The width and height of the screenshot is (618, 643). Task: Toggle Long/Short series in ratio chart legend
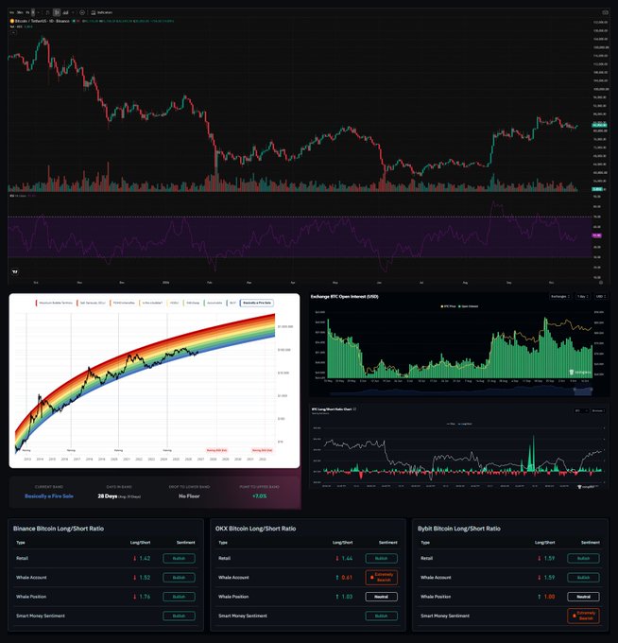[x=465, y=424]
